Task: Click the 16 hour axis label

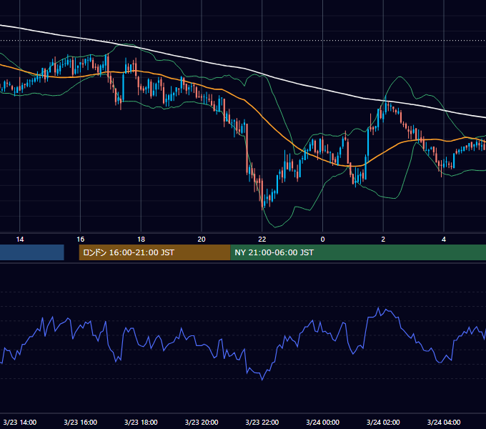Action: point(80,240)
